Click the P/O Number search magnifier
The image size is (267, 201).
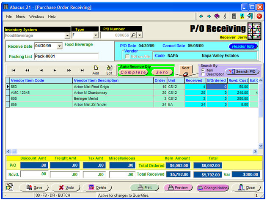click(x=132, y=35)
